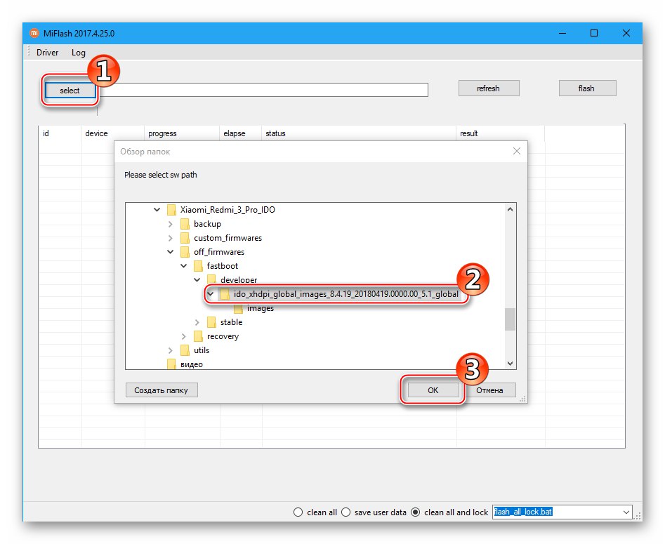Expand the recovery folder

point(183,336)
